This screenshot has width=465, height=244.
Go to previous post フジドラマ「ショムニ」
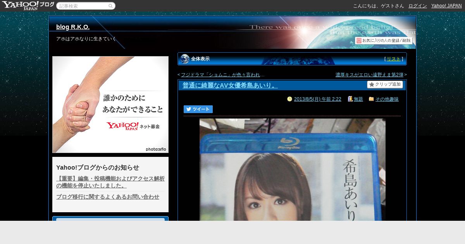click(222, 75)
